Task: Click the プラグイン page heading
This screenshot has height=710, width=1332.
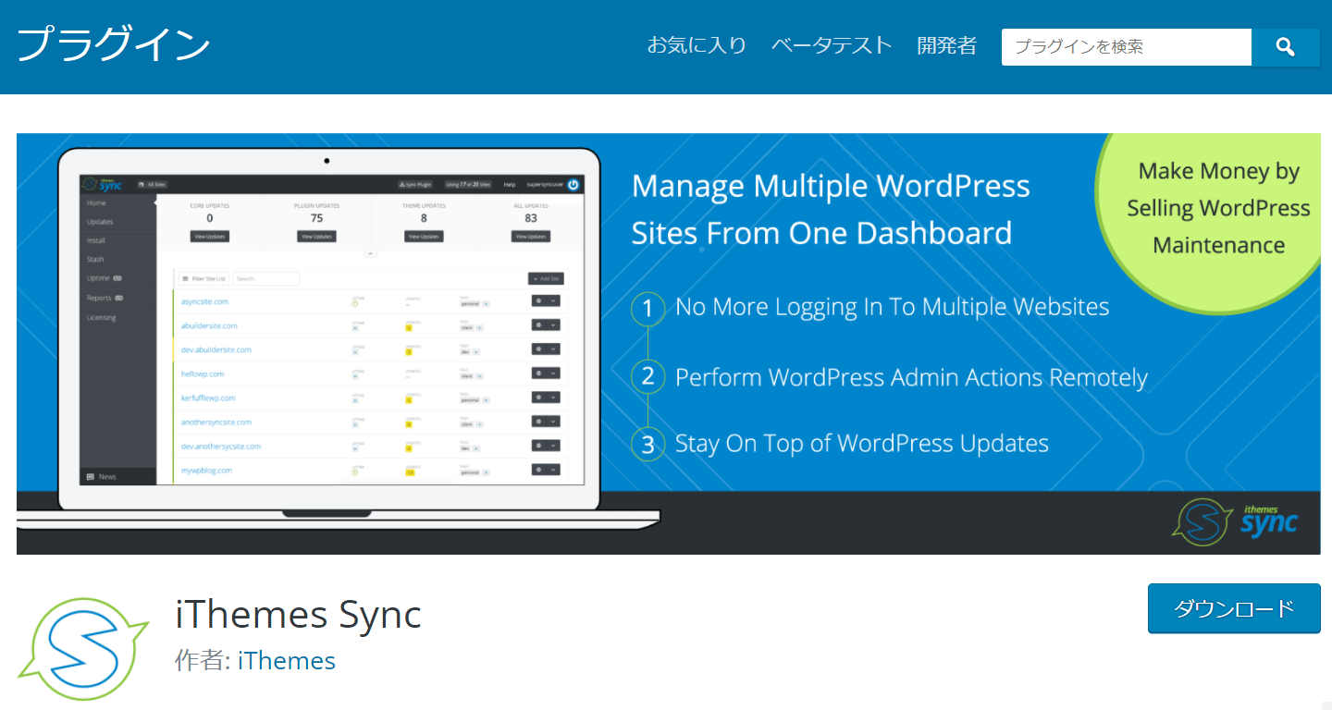Action: 114,44
